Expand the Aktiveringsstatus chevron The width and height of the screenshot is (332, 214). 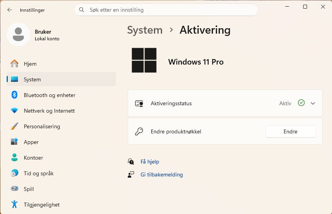[313, 103]
